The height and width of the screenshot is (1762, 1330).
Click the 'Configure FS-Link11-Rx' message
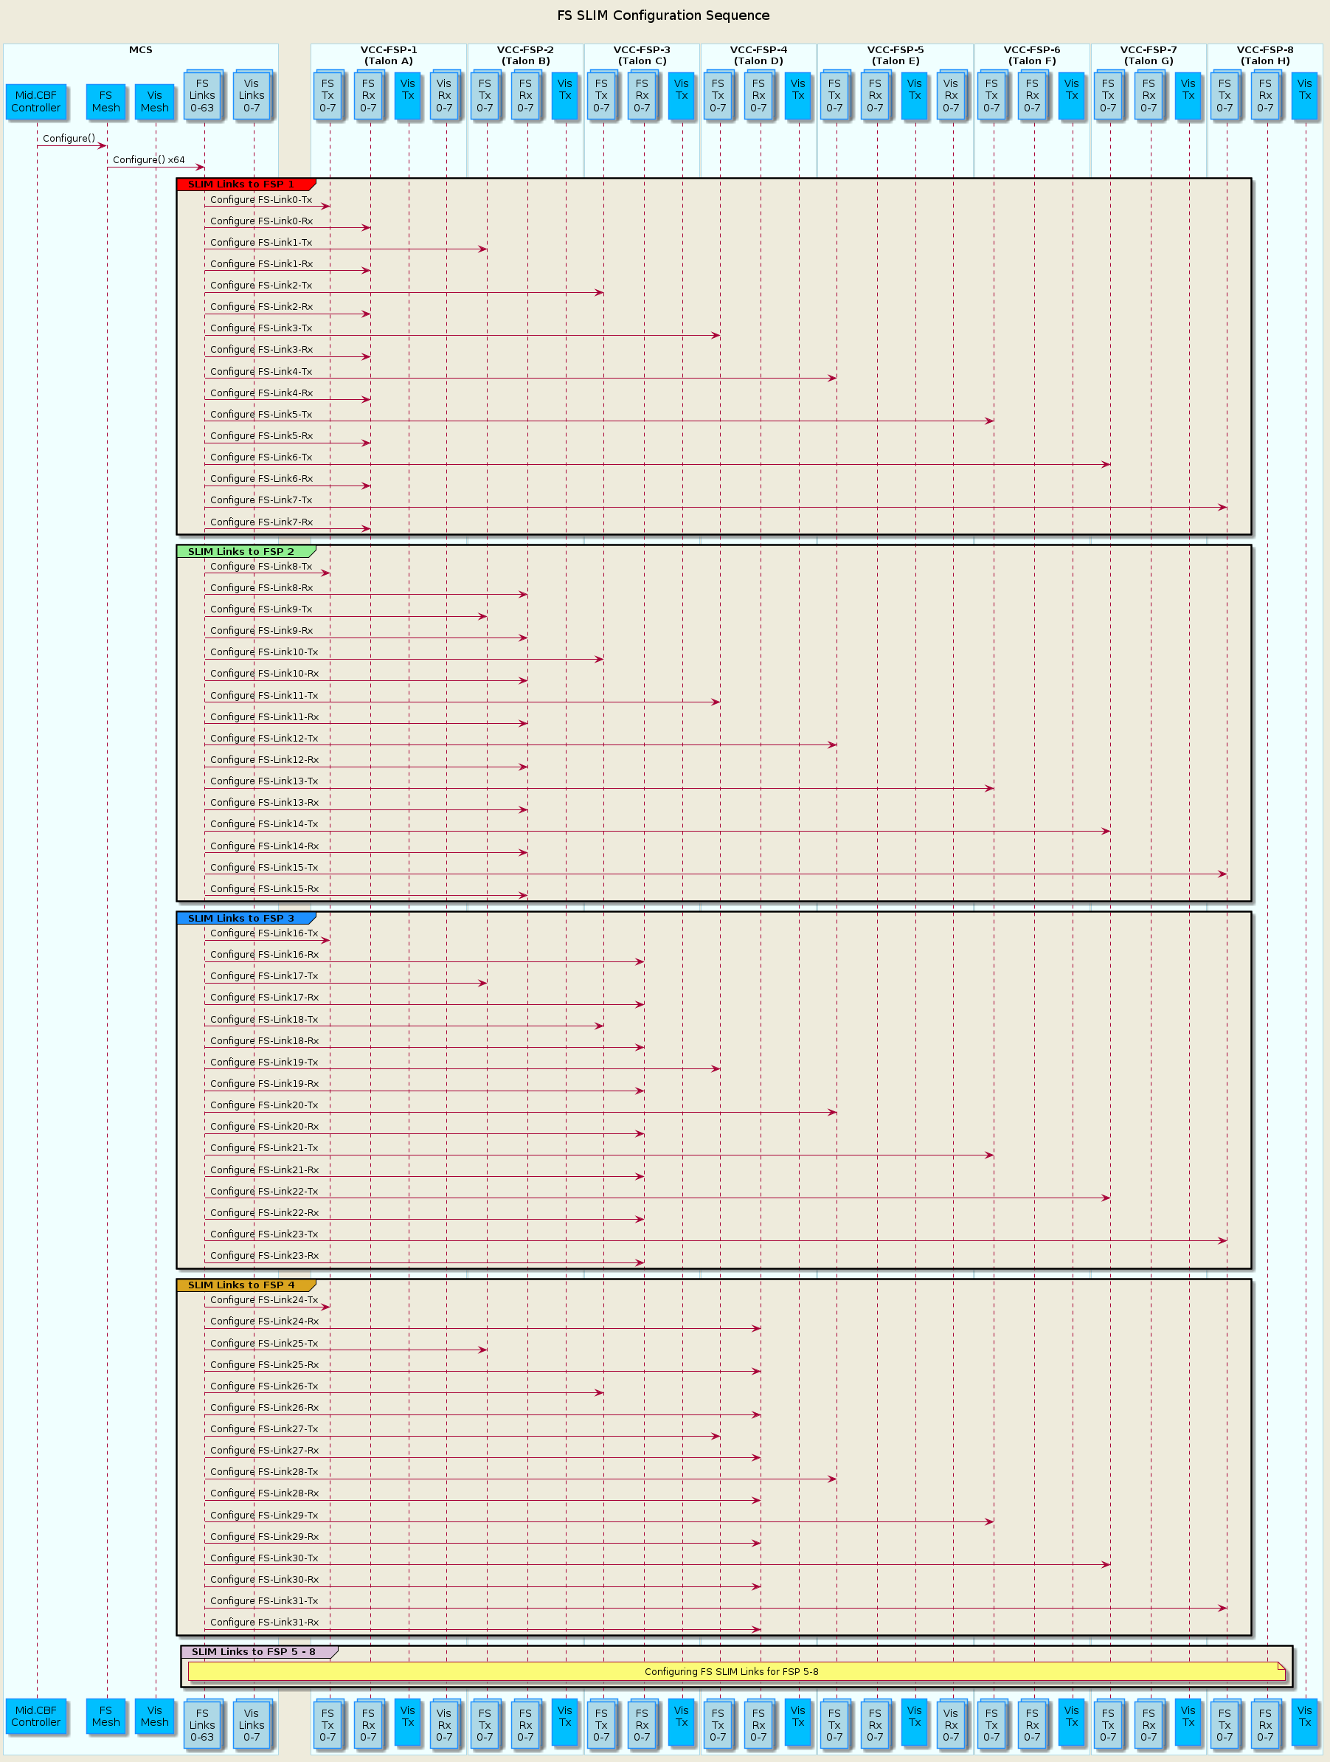(x=264, y=717)
